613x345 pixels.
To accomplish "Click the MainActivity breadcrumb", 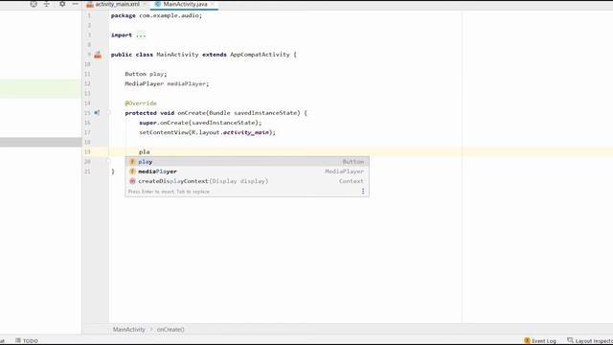I will (129, 330).
